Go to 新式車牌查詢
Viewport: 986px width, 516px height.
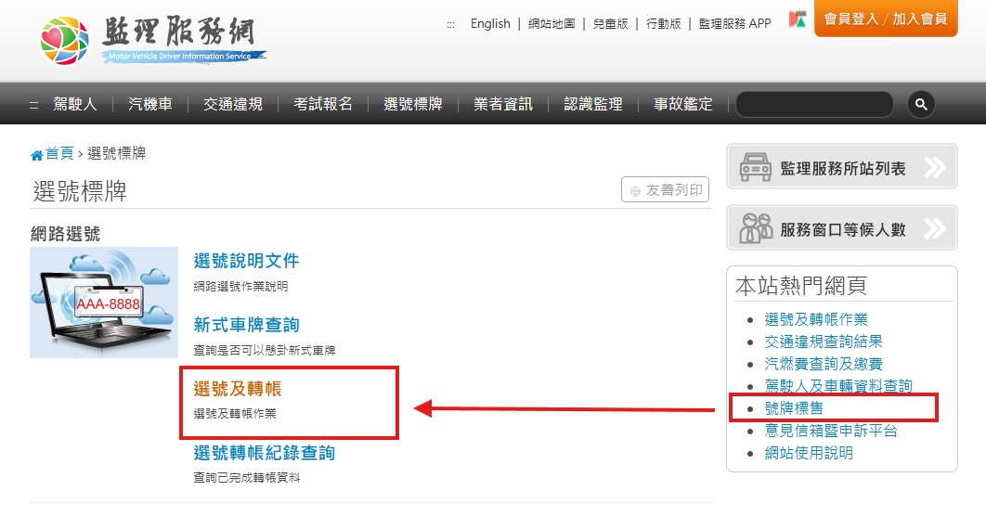(x=246, y=325)
